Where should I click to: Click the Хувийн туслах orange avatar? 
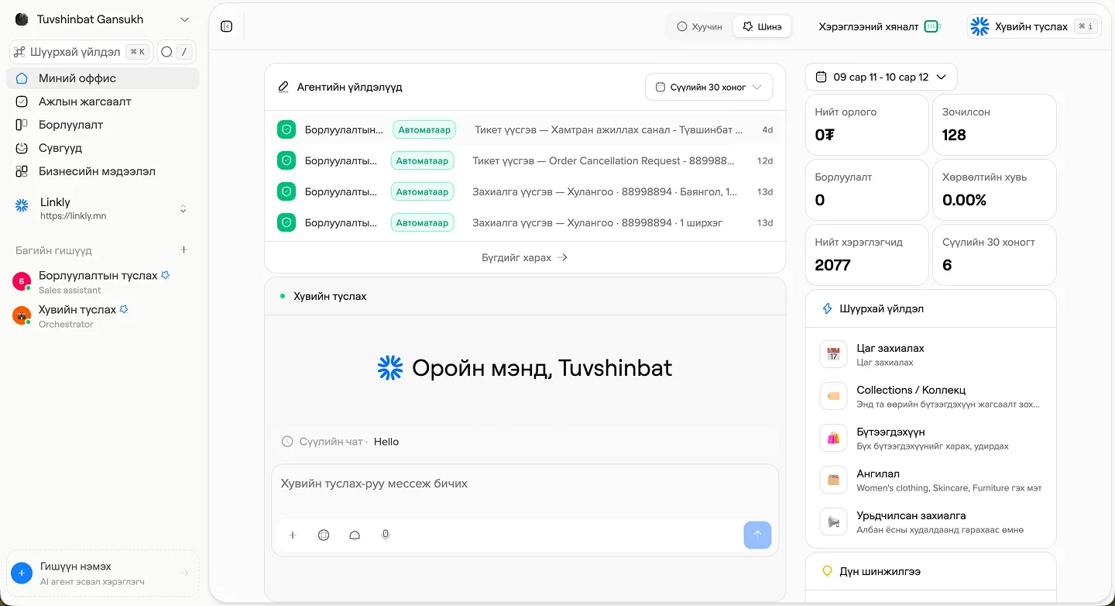pos(22,315)
